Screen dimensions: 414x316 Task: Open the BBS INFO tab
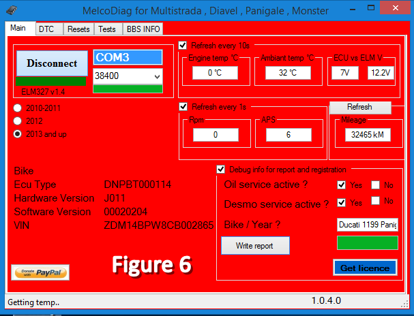tap(143, 29)
